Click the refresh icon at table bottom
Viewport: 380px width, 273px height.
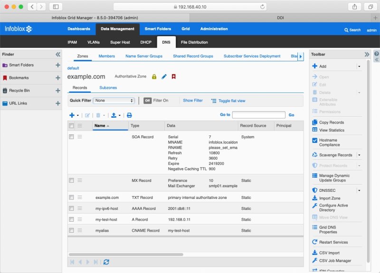106,262
